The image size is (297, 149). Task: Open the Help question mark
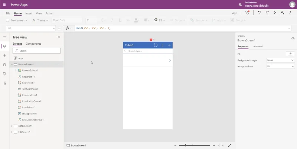click(290, 13)
